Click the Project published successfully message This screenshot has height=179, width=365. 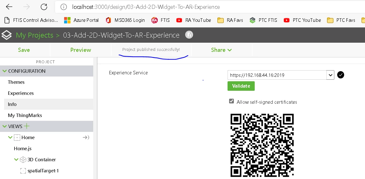151,50
